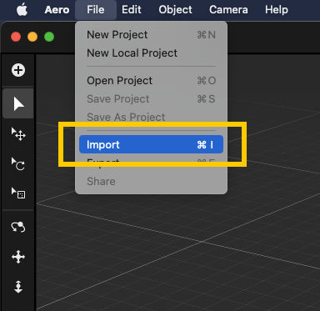The height and width of the screenshot is (311, 320).
Task: Open the Help menu
Action: click(277, 10)
